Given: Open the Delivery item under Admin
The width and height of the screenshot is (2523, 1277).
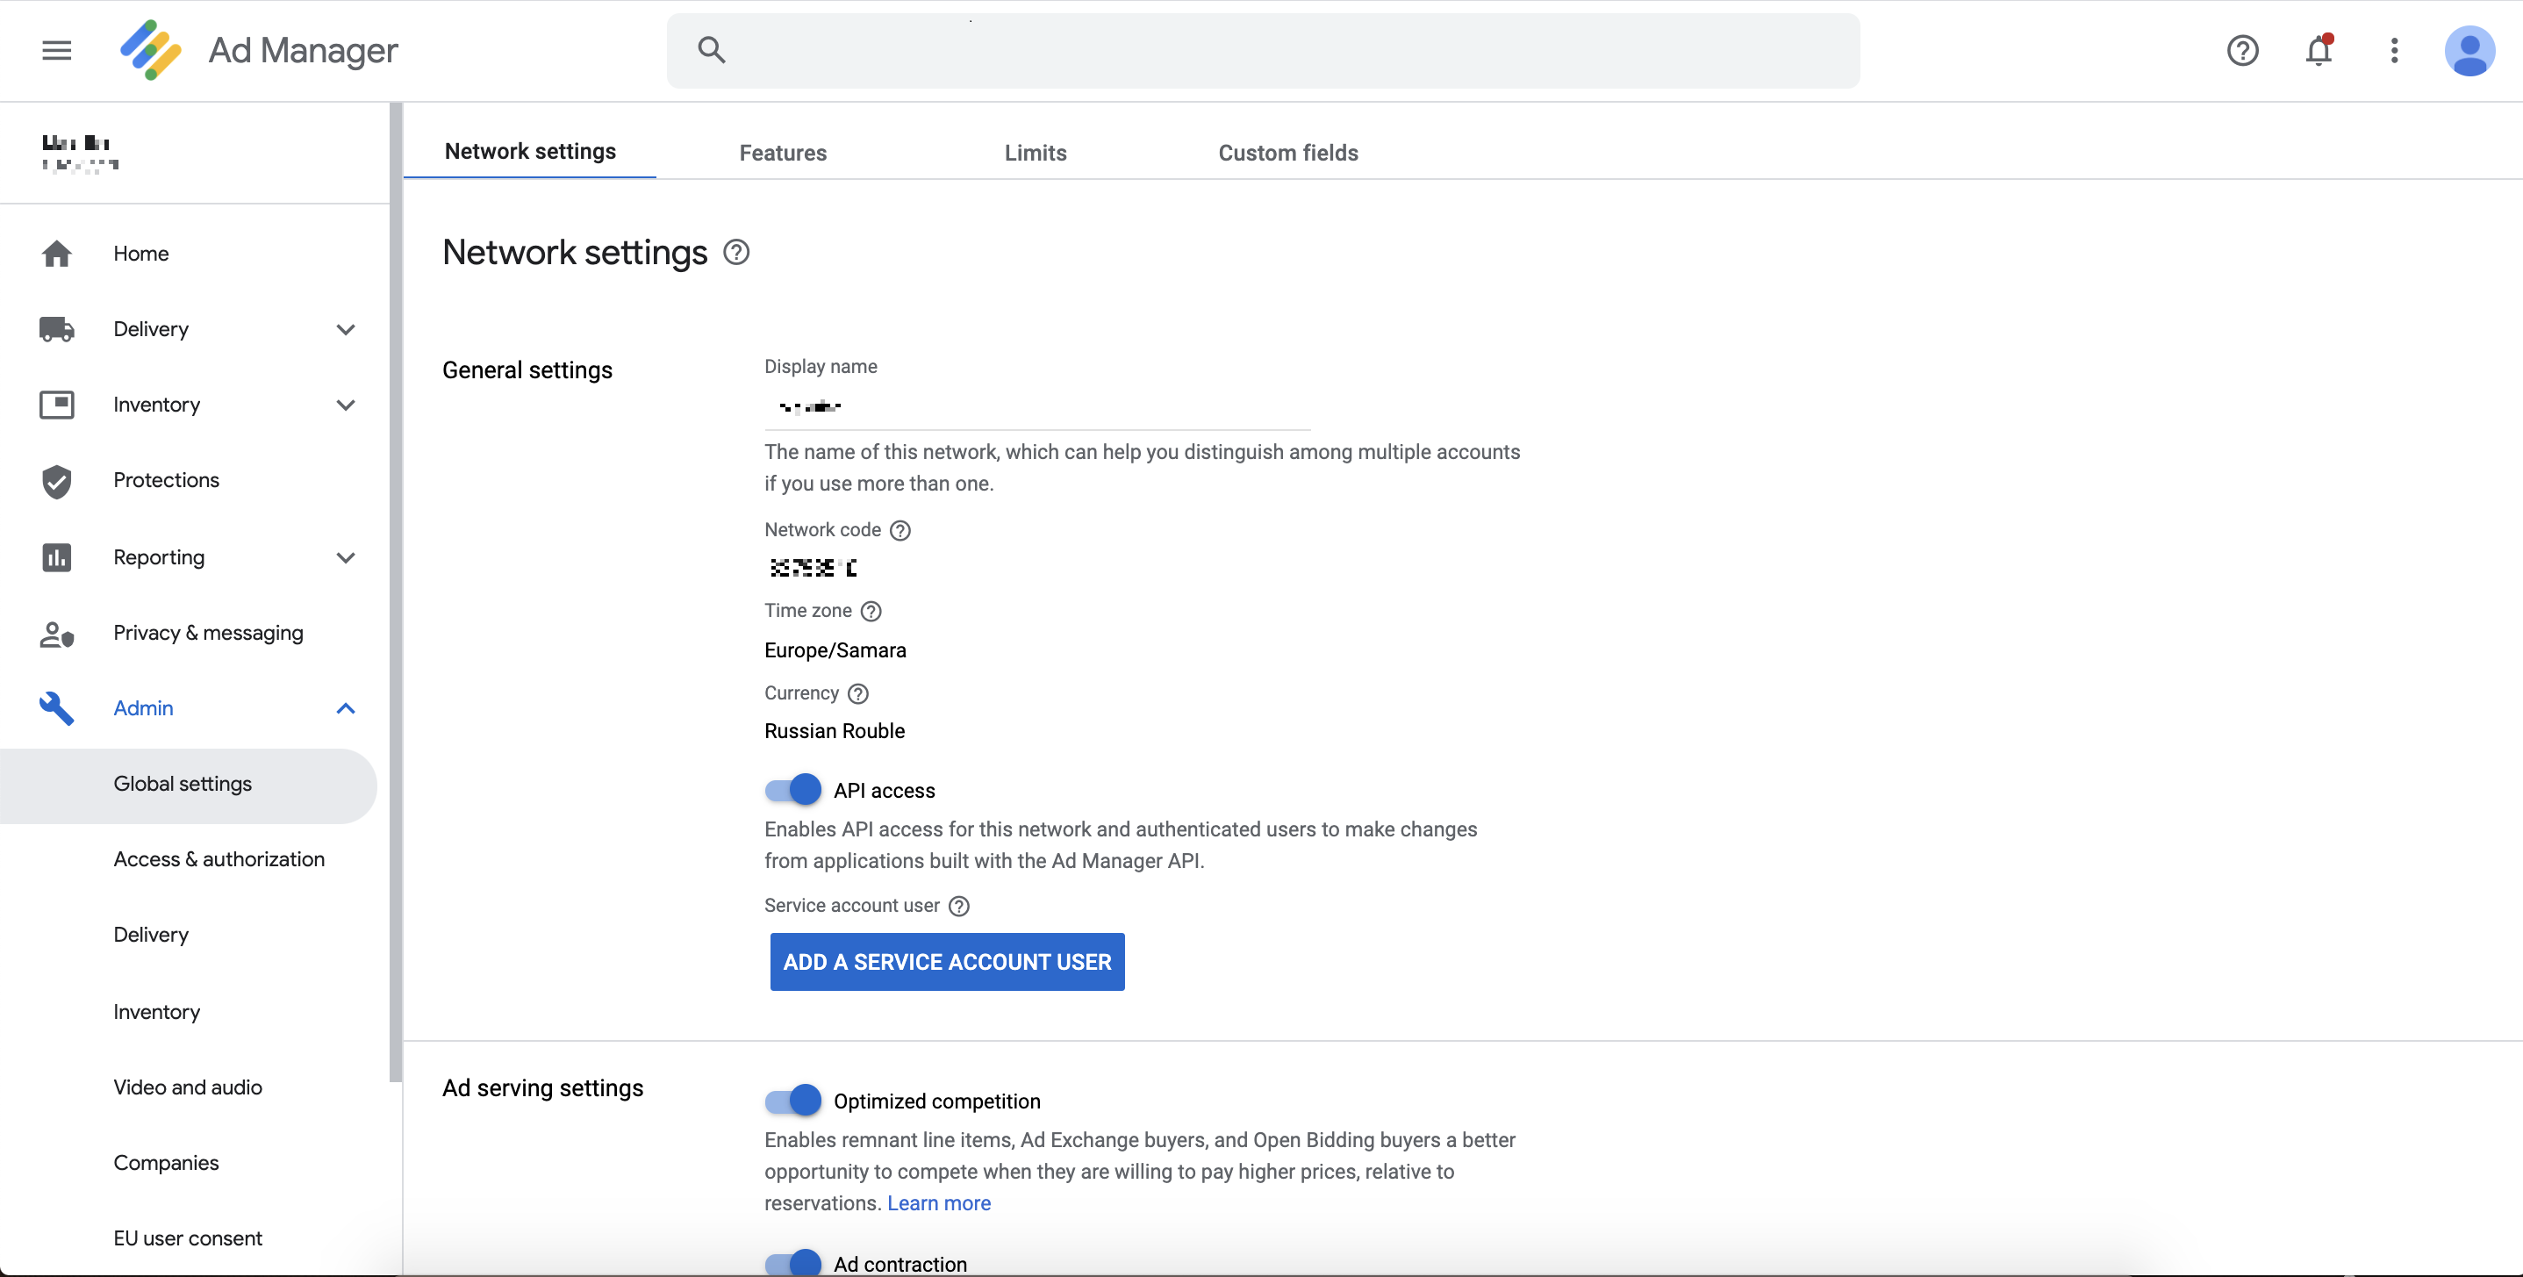Looking at the screenshot, I should pos(151,936).
